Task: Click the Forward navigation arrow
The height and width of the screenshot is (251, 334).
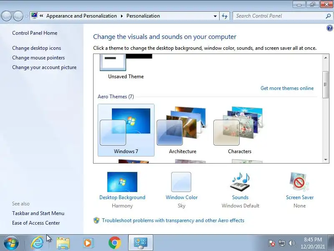Action: 18,16
